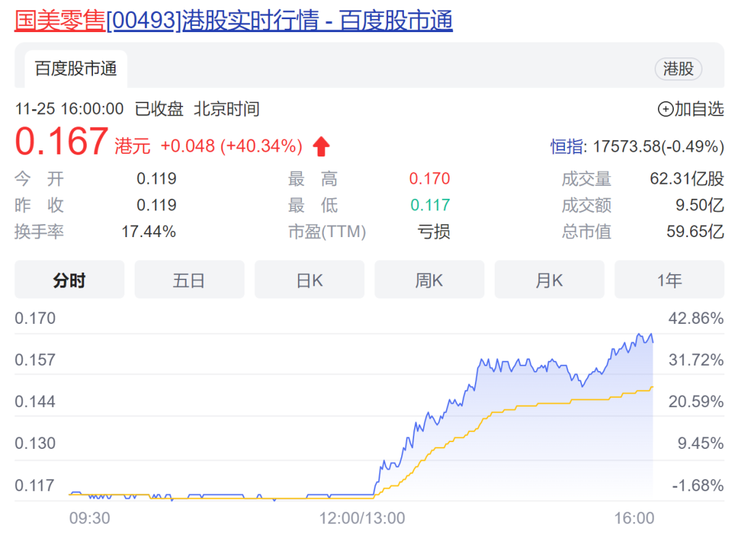
Task: Click the 0.170 y-axis label on chart
Action: tap(36, 318)
